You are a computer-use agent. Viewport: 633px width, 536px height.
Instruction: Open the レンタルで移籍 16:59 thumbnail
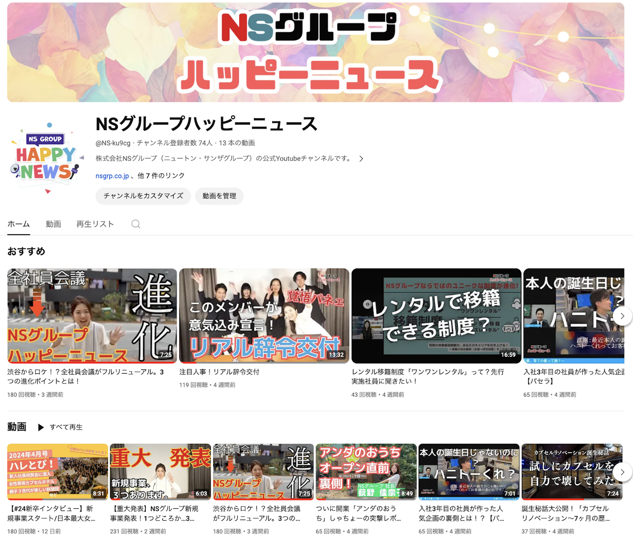437,316
